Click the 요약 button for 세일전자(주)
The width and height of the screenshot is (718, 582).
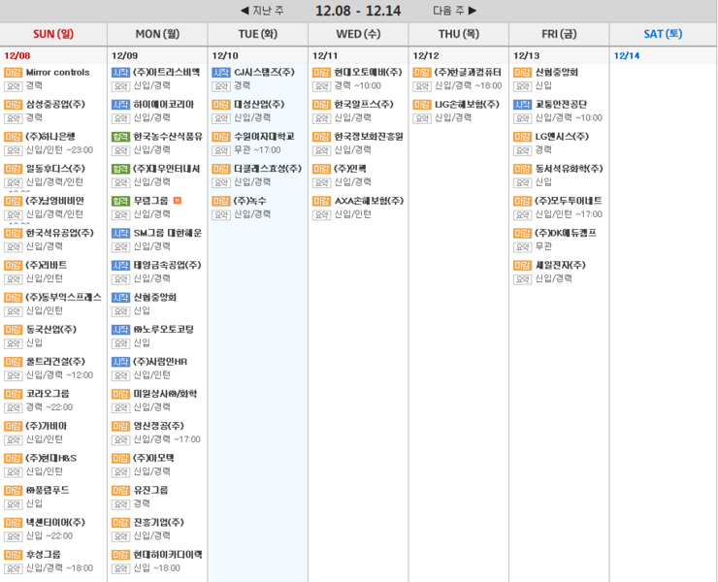tap(522, 278)
